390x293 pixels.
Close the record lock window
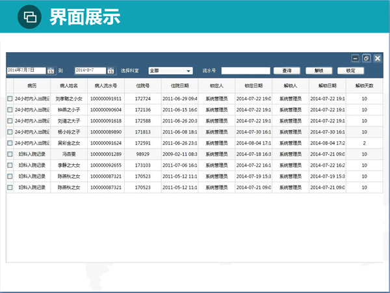click(377, 59)
